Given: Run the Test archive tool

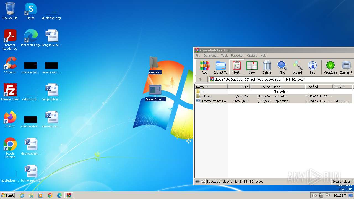Looking at the screenshot, I should point(236,67).
